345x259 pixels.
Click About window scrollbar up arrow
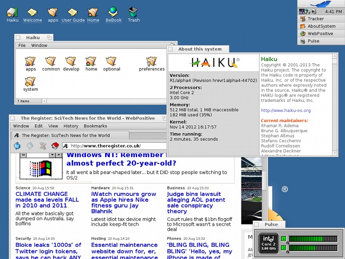pos(335,56)
